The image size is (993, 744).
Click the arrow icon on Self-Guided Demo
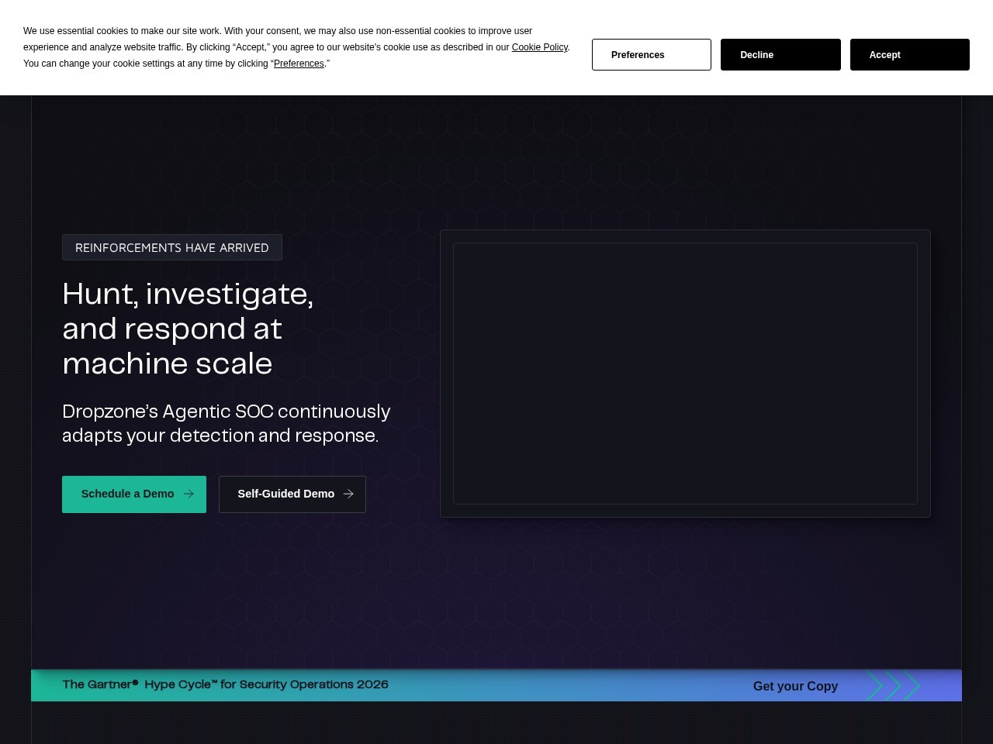[348, 494]
